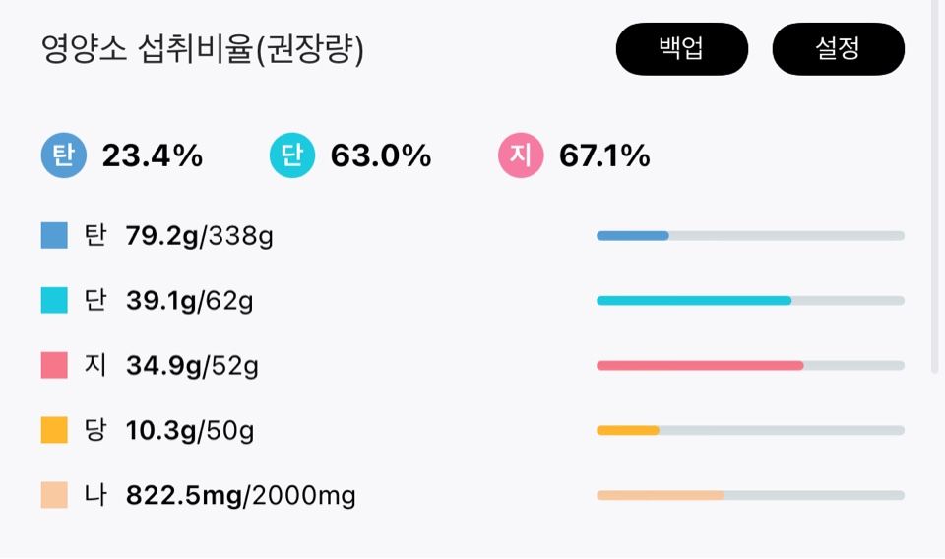
Task: Click the 백업 backup button
Action: pyautogui.click(x=681, y=49)
